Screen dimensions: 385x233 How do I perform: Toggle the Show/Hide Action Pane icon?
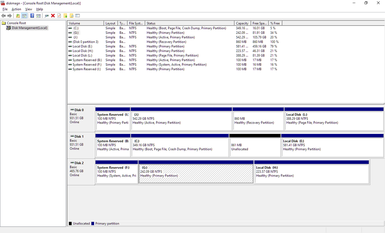click(39, 16)
